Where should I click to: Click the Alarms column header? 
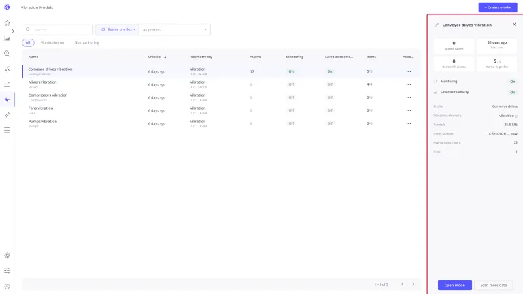[256, 57]
